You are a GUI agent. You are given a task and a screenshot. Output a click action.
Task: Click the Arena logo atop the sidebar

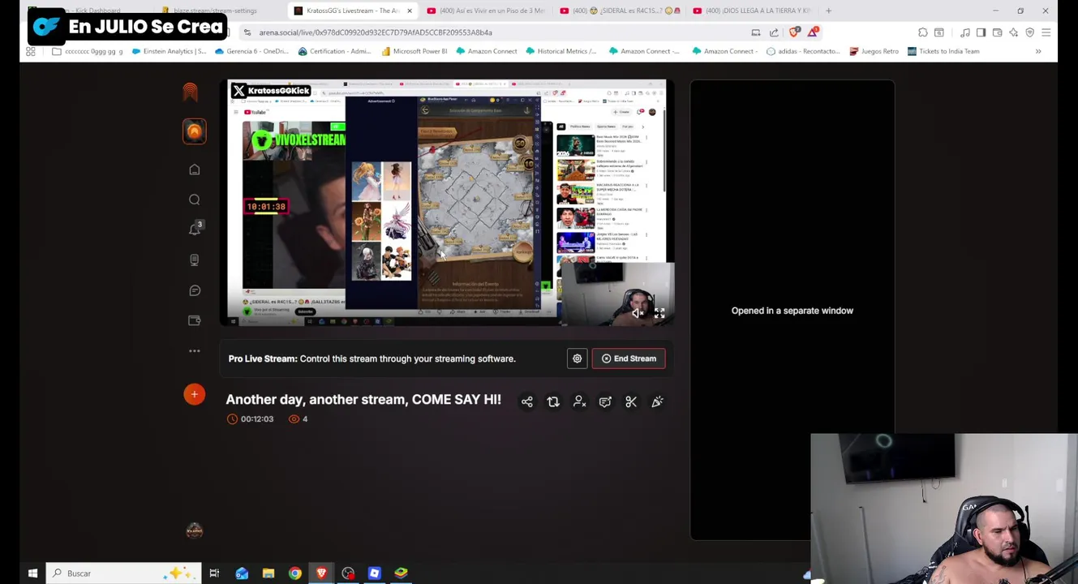tap(191, 92)
